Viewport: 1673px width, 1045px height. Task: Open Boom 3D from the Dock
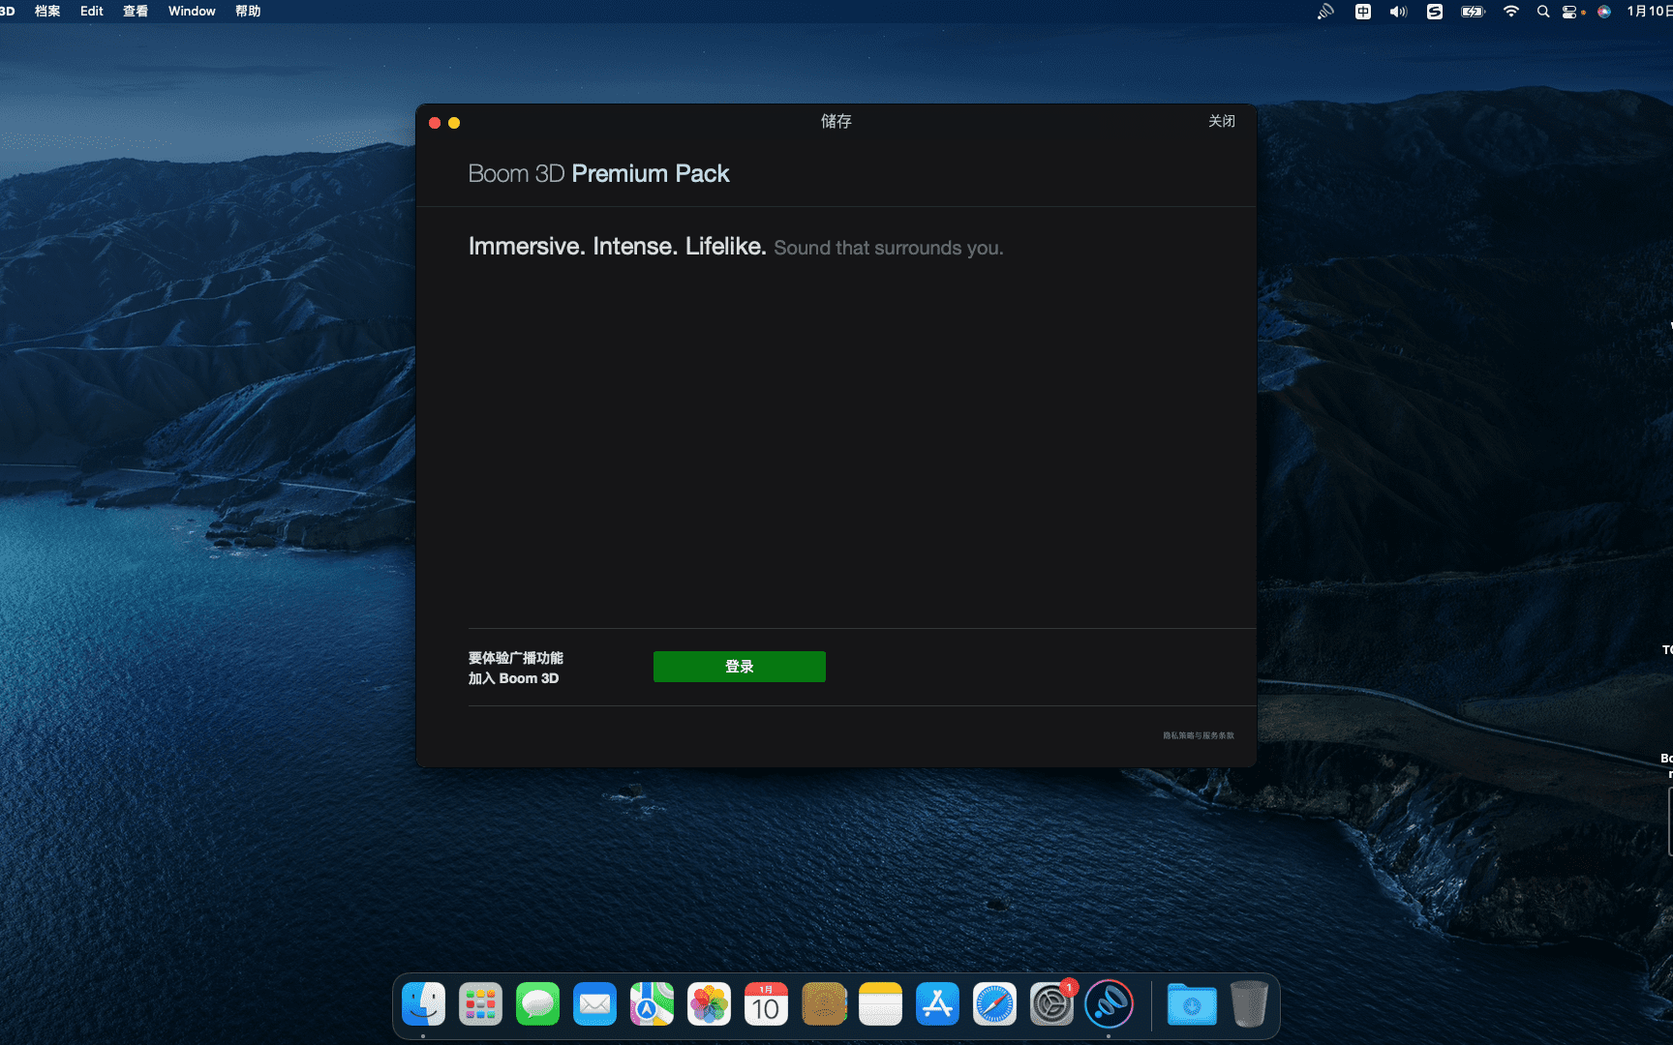click(1109, 1004)
